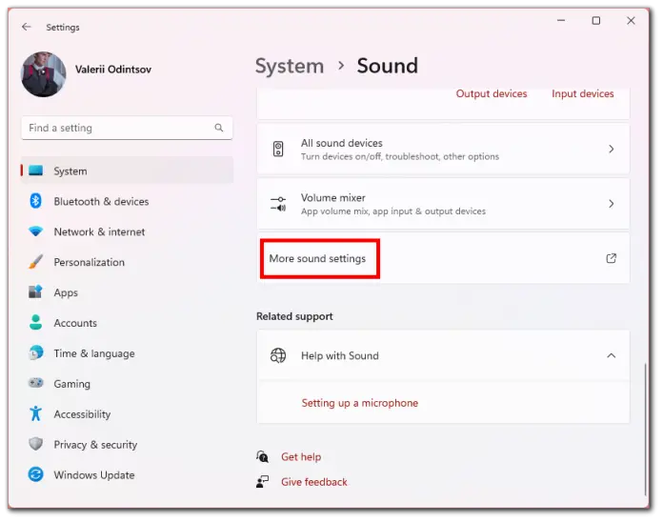Expand Volume mixer chevron

[612, 204]
